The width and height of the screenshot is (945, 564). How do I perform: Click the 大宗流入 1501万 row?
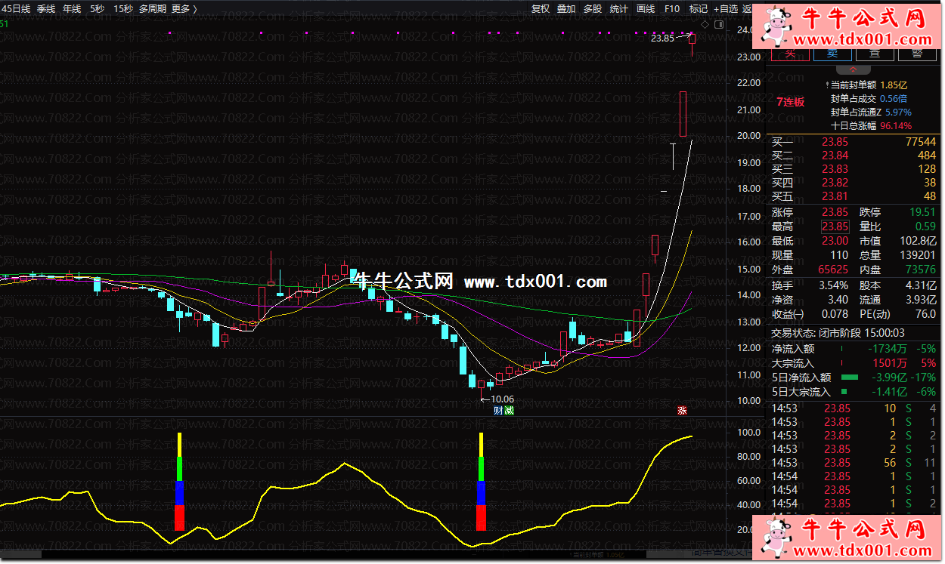854,363
